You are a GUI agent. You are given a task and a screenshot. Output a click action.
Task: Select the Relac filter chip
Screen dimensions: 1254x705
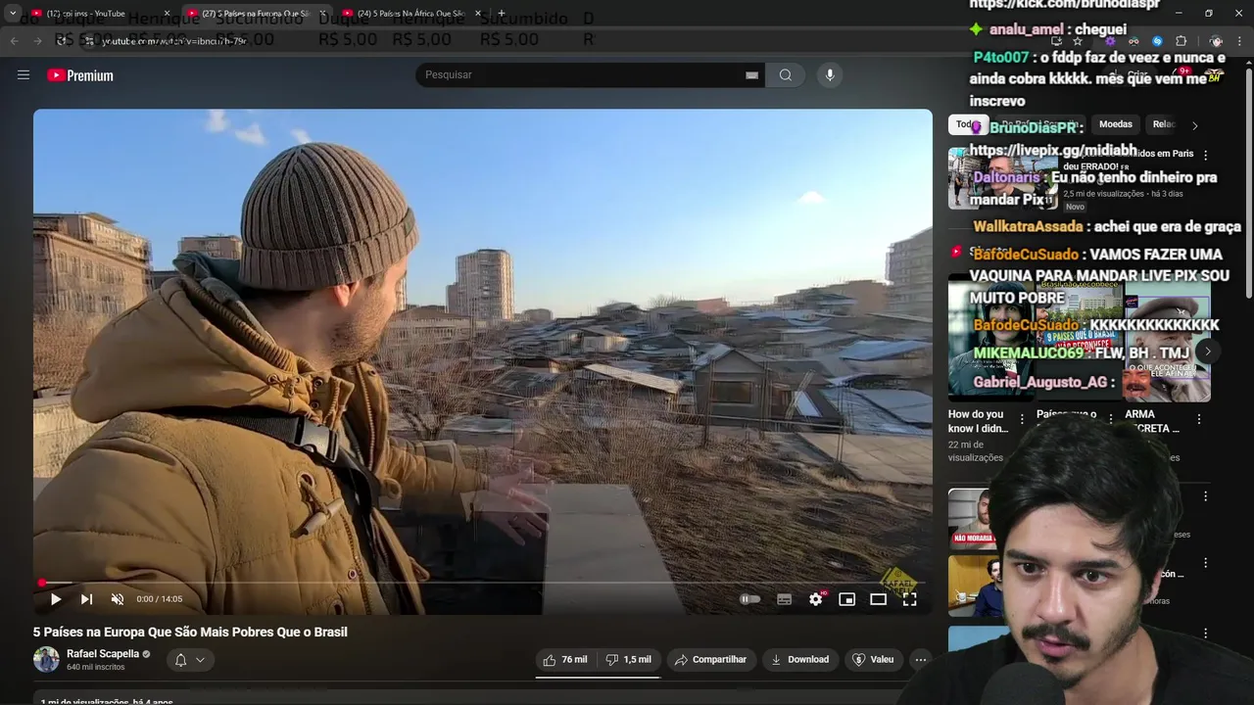(1163, 124)
